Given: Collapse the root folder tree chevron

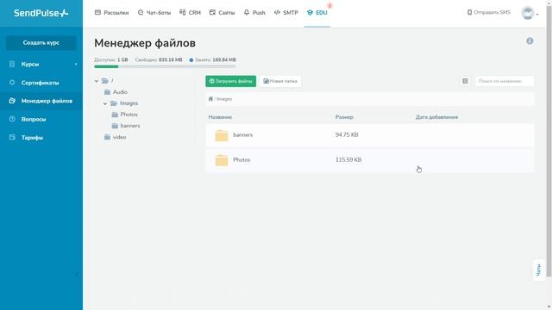Looking at the screenshot, I should pos(96,81).
